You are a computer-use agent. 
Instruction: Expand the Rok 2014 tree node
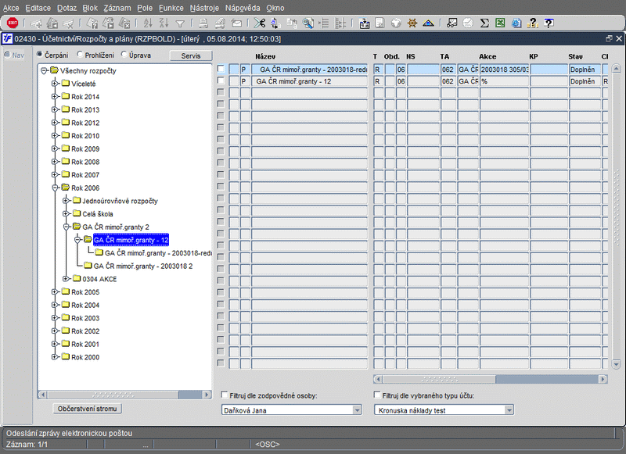click(55, 97)
